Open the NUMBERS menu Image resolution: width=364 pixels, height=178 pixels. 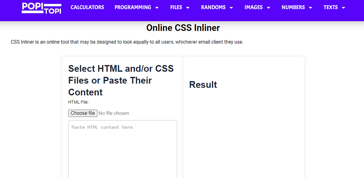click(x=293, y=7)
